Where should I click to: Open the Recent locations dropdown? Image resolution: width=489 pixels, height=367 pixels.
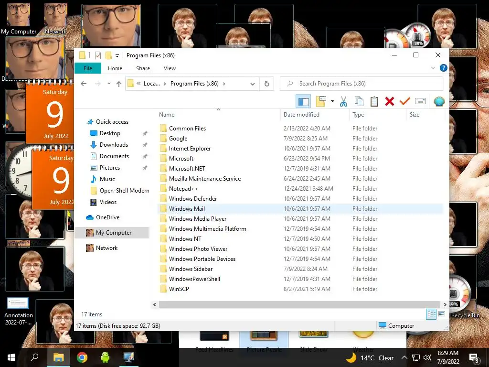(109, 84)
